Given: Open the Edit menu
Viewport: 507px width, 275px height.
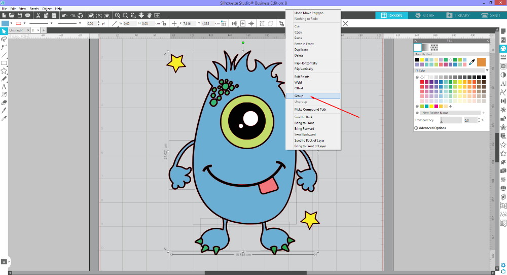Looking at the screenshot, I should [x=13, y=9].
